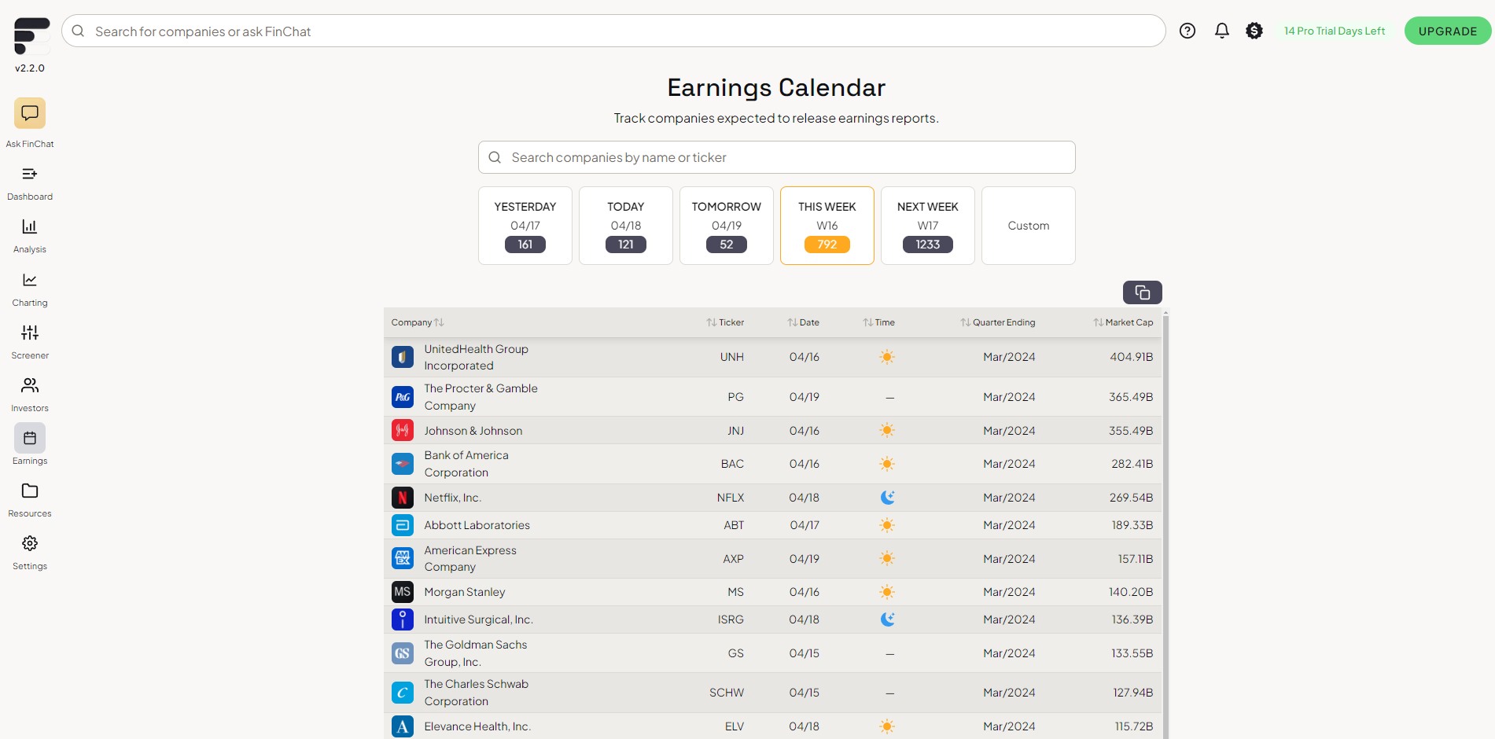1495x739 pixels.
Task: Sort table by Ticker column
Action: tap(725, 322)
